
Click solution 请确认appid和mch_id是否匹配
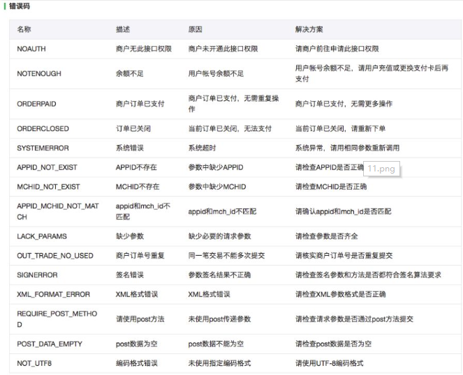point(344,212)
